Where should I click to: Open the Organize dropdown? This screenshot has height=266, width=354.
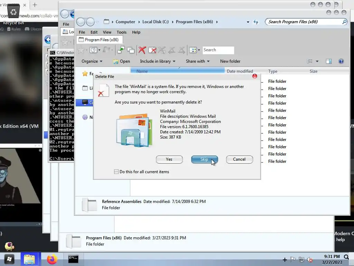pyautogui.click(x=92, y=61)
